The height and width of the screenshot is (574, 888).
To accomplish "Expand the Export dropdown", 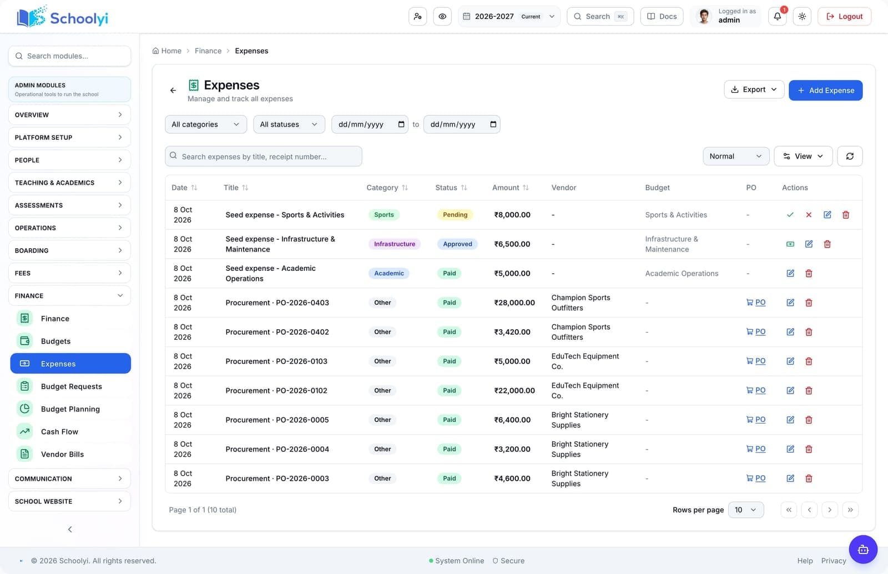I will [x=754, y=89].
